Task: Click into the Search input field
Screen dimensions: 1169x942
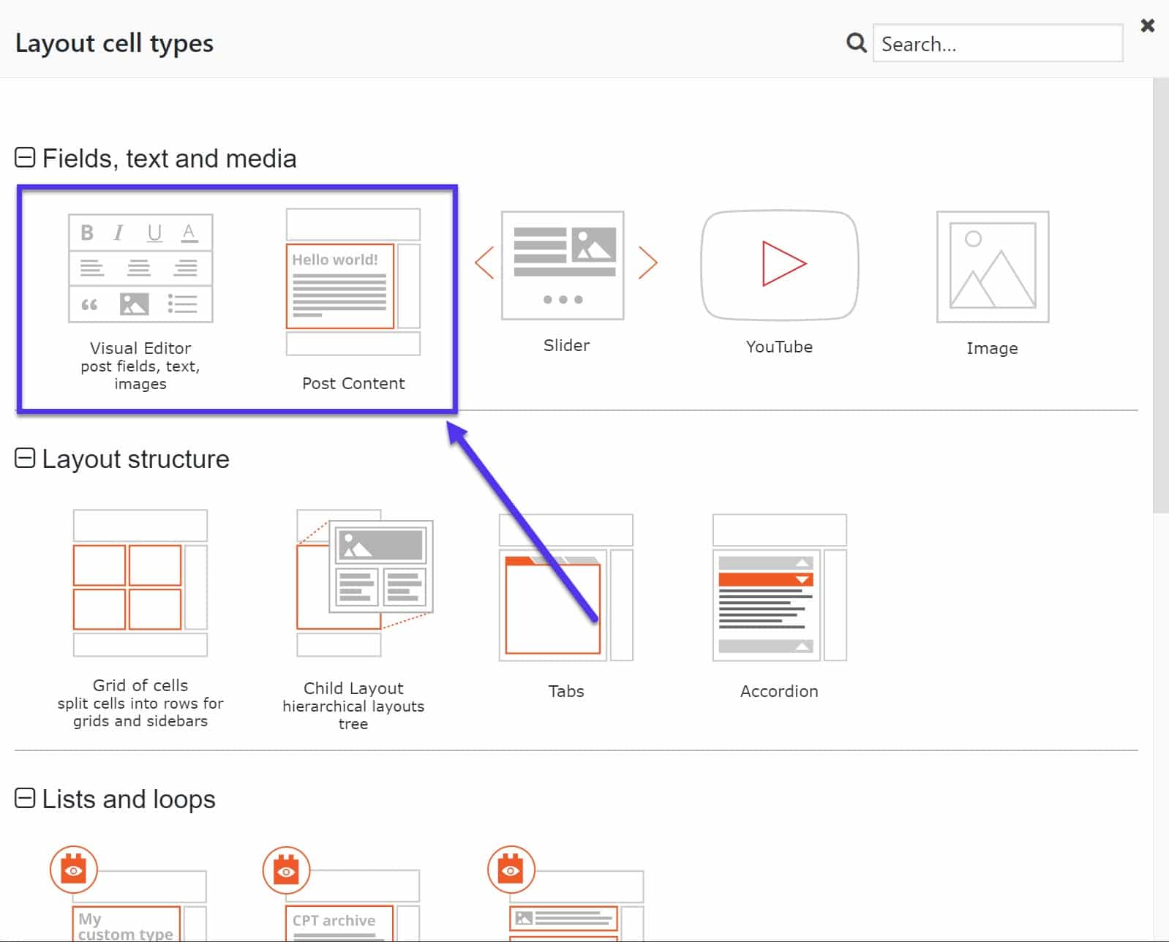Action: point(997,44)
